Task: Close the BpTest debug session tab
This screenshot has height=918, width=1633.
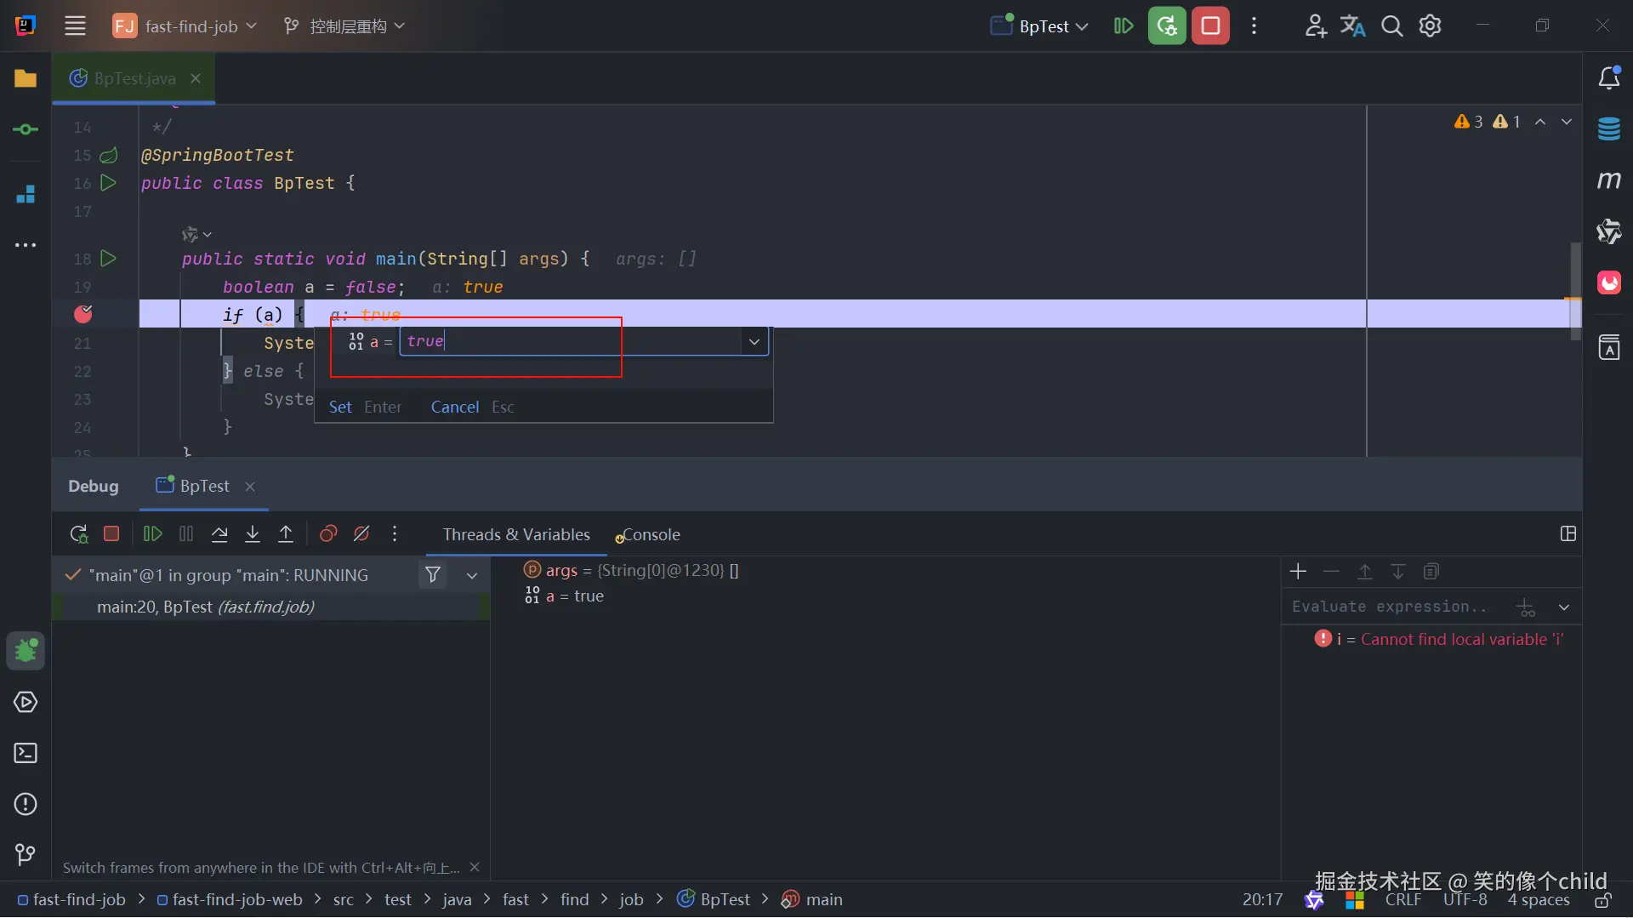Action: tap(250, 486)
